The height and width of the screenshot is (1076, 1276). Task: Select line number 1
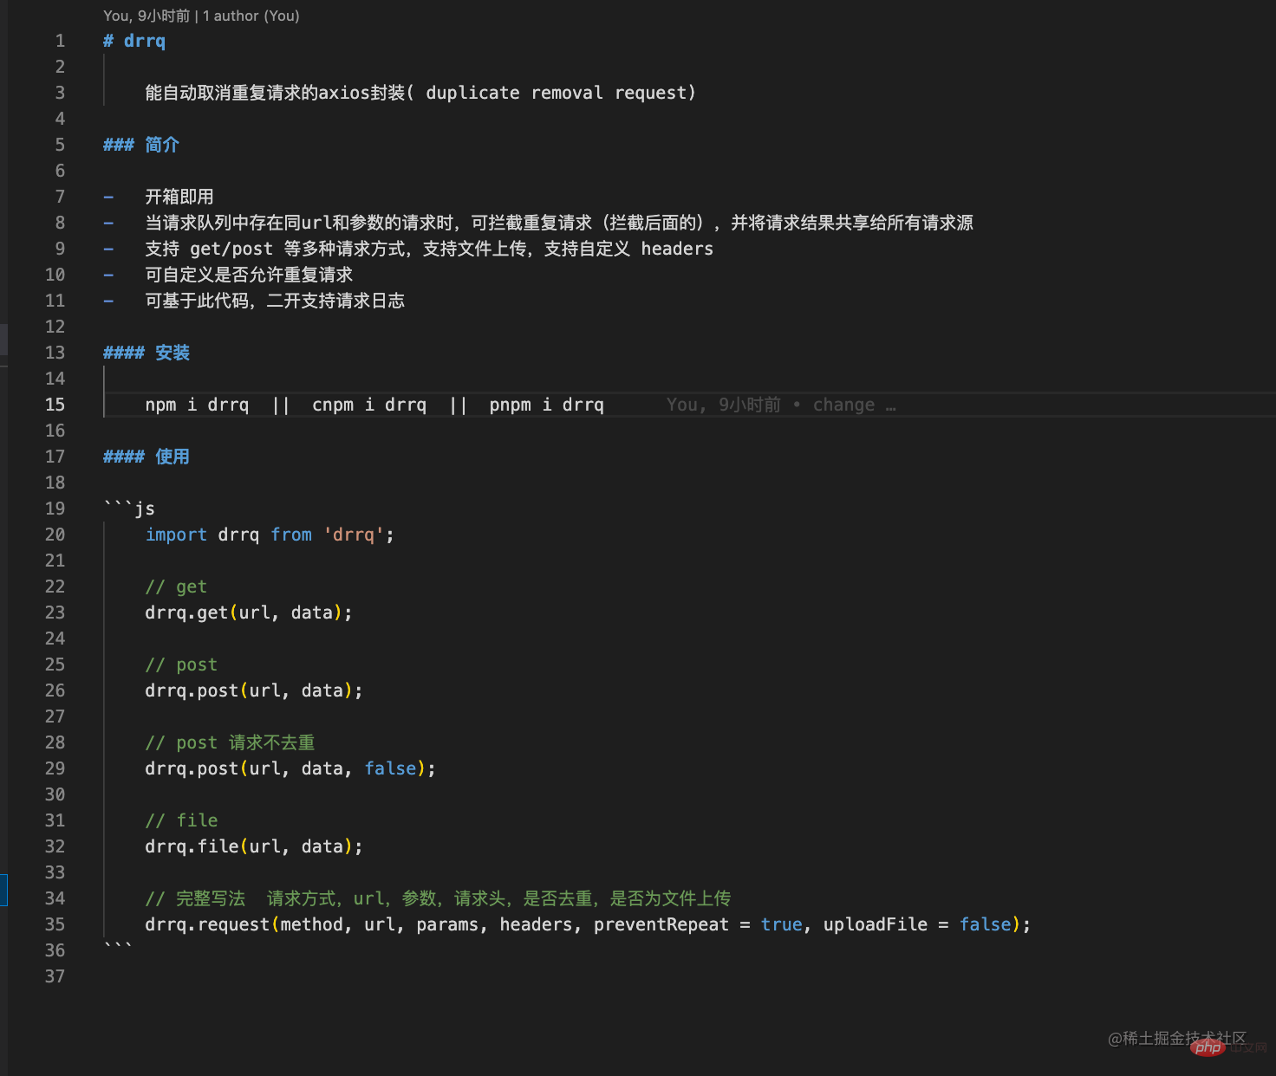(59, 40)
